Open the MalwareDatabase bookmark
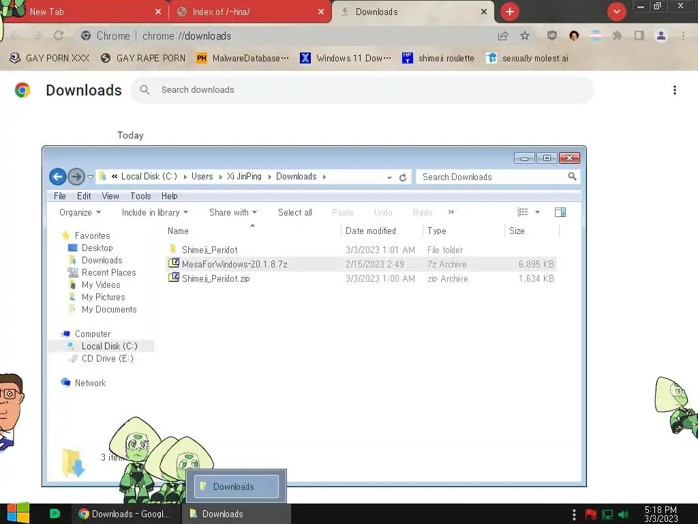 pyautogui.click(x=243, y=59)
